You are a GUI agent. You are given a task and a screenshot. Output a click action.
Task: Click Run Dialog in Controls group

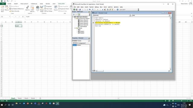point(48,11)
